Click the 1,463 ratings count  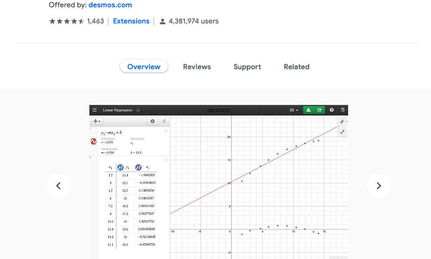pos(95,21)
